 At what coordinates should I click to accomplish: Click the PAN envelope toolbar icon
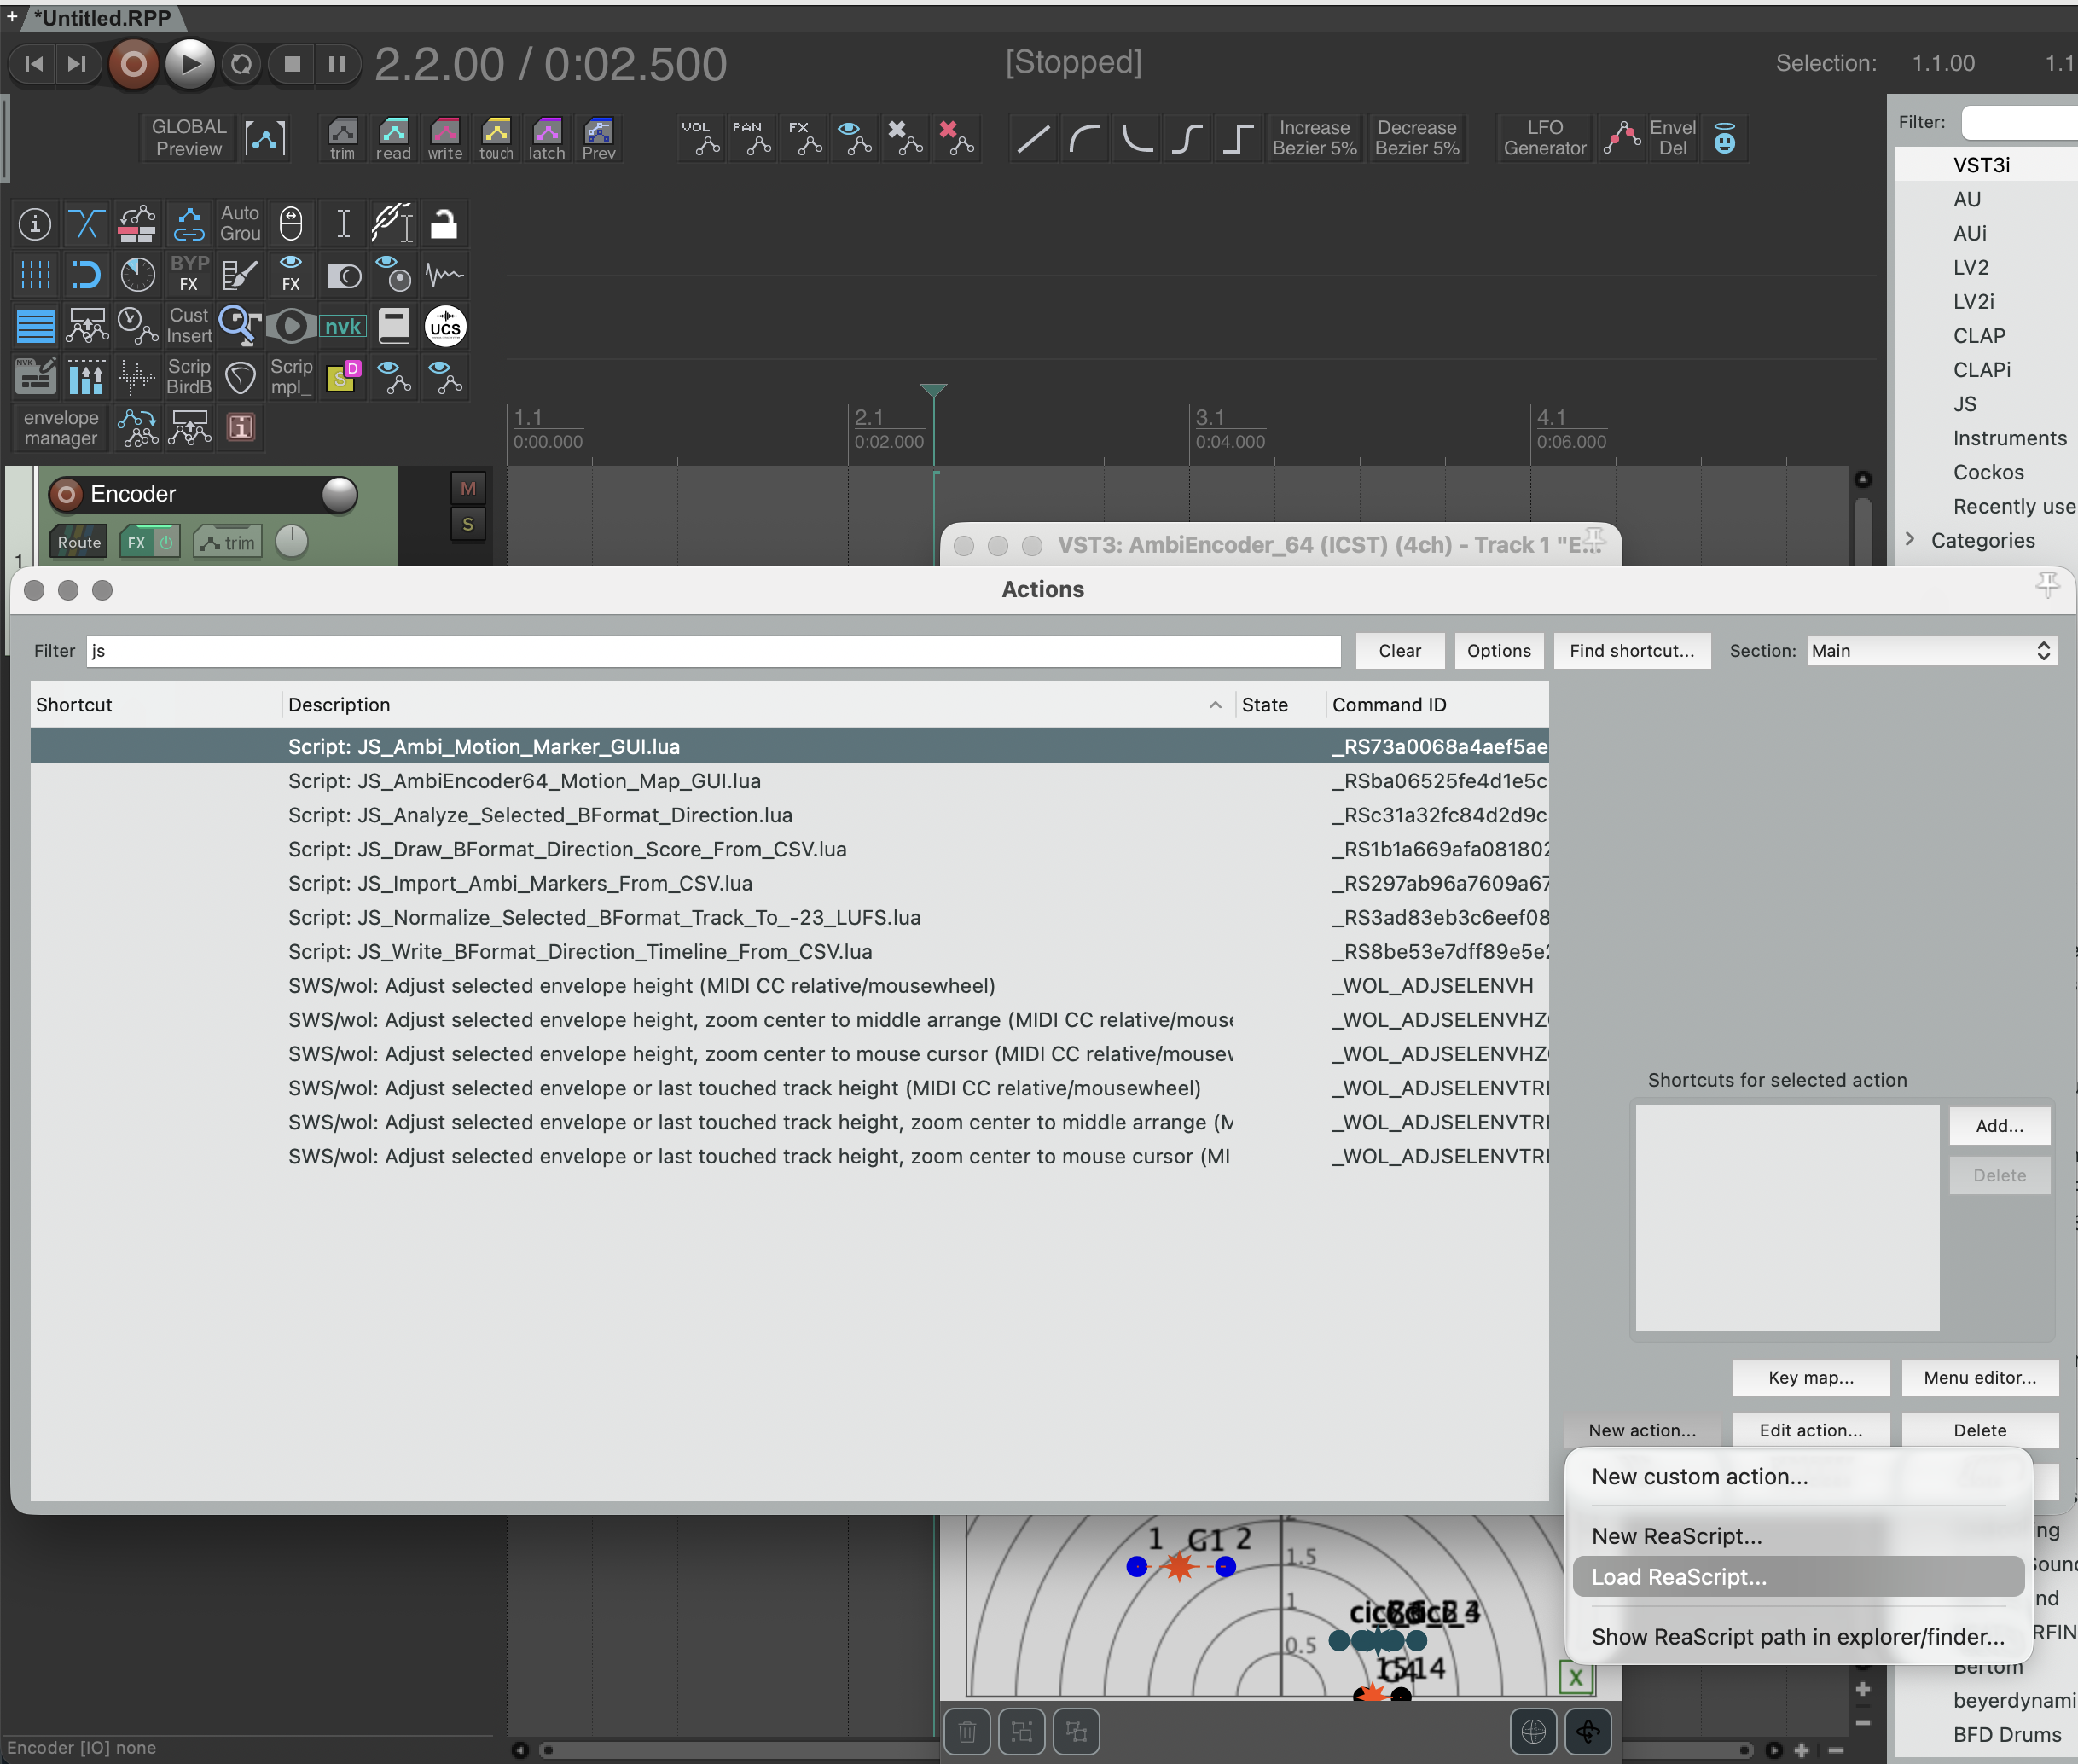pos(753,138)
